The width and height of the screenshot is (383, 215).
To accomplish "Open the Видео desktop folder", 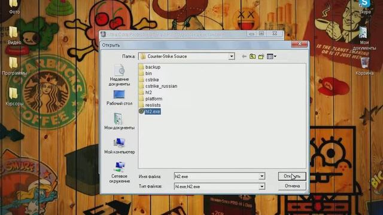I will coord(14,36).
